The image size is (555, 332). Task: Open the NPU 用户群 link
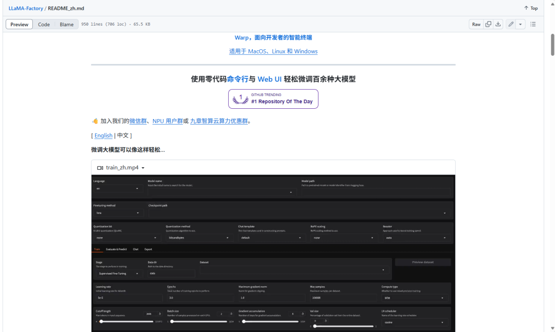pos(168,121)
